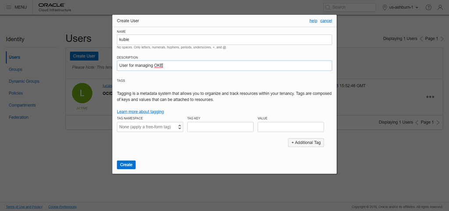Screen dimensions: 449x211
Task: Open the user profile icon
Action: [440, 7]
